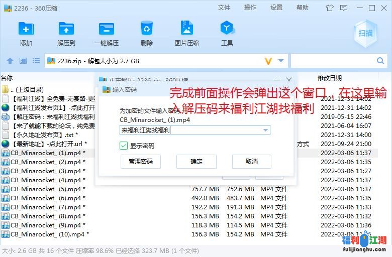Click the 扫描 (Scan) hexagon button
The width and height of the screenshot is (392, 257).
(365, 34)
